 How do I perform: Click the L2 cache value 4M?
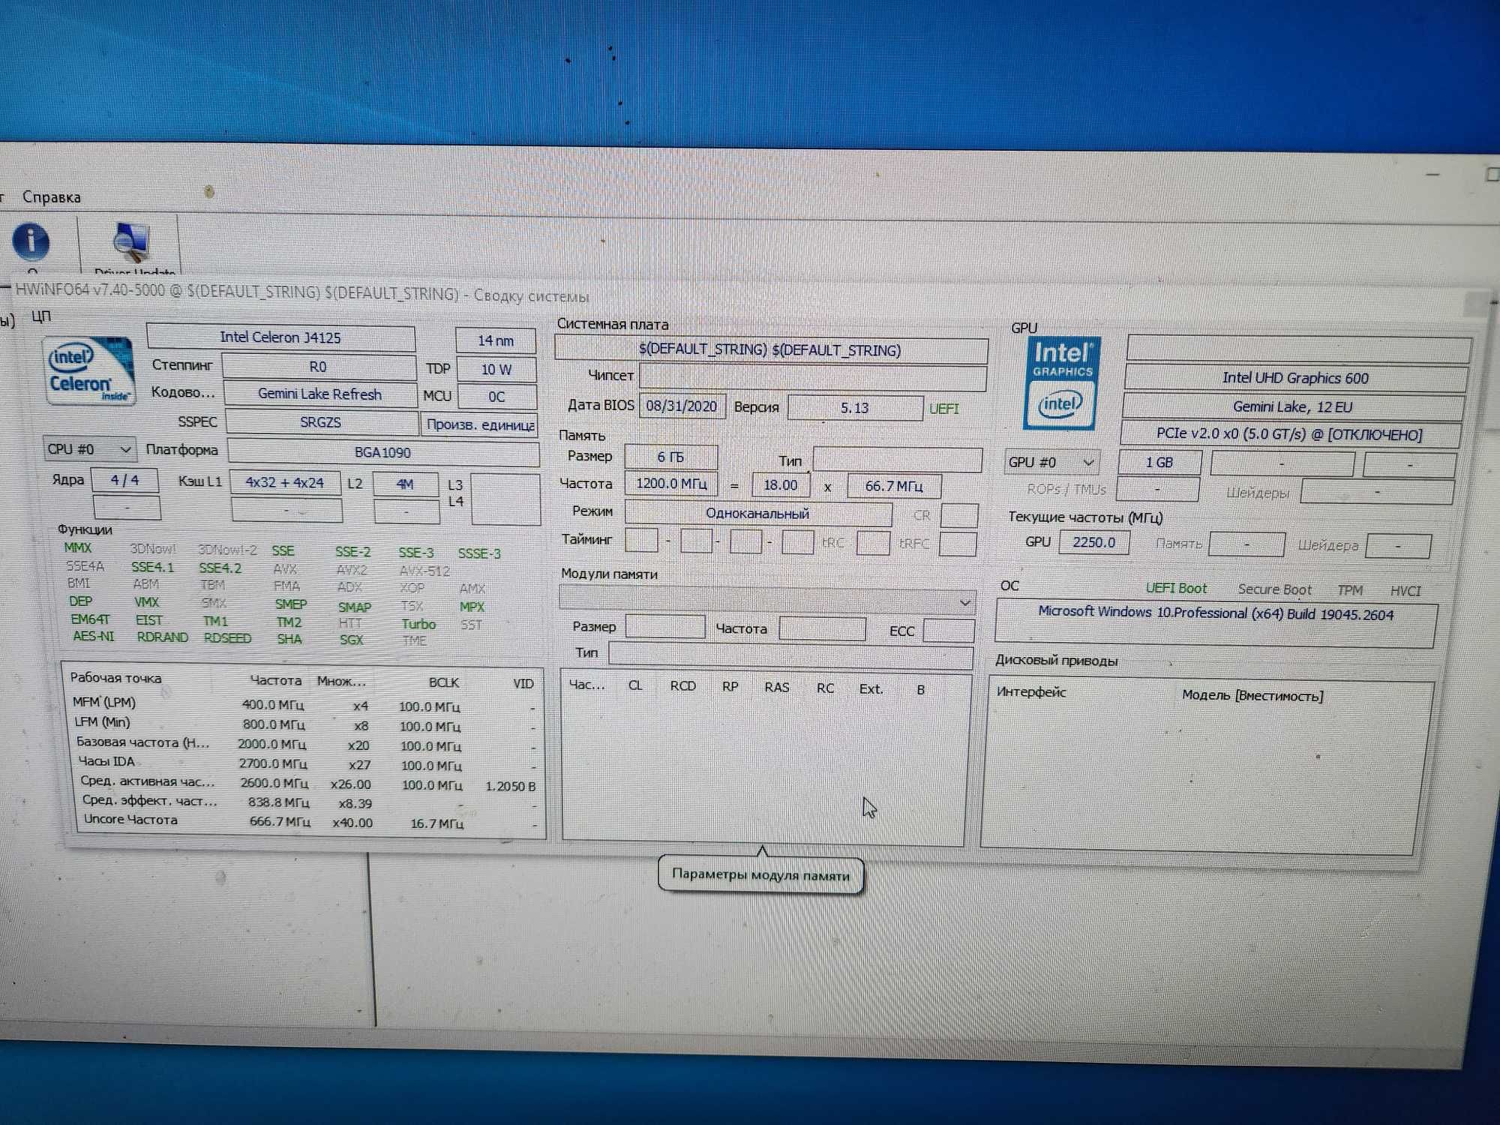[405, 484]
